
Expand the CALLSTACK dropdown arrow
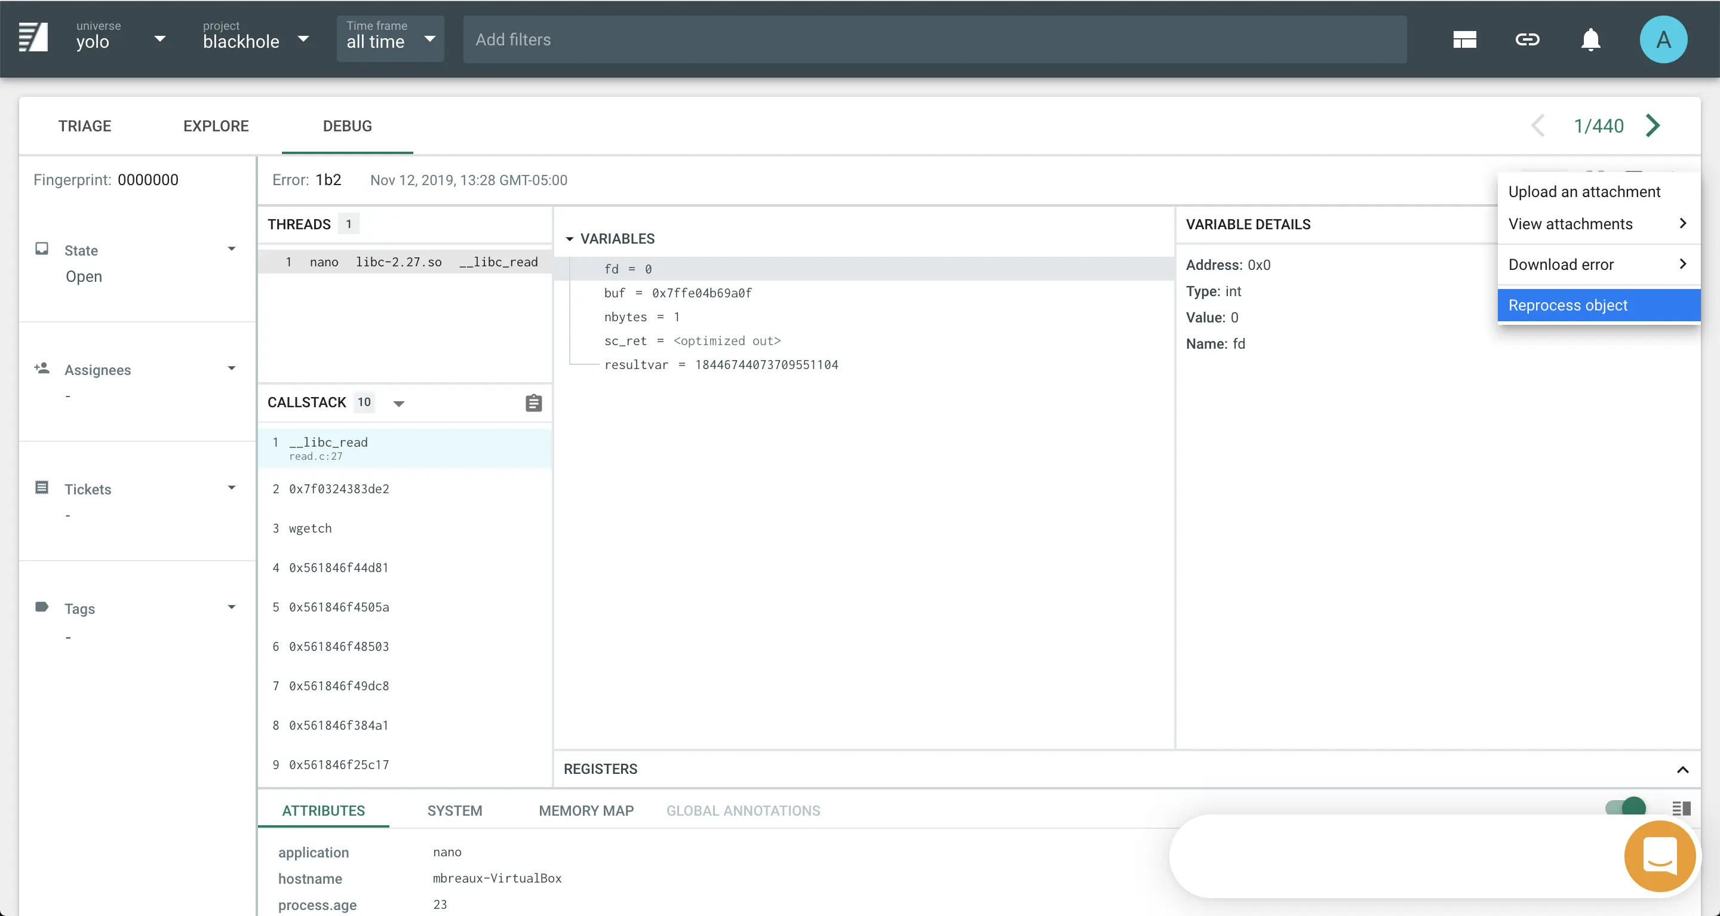point(398,403)
